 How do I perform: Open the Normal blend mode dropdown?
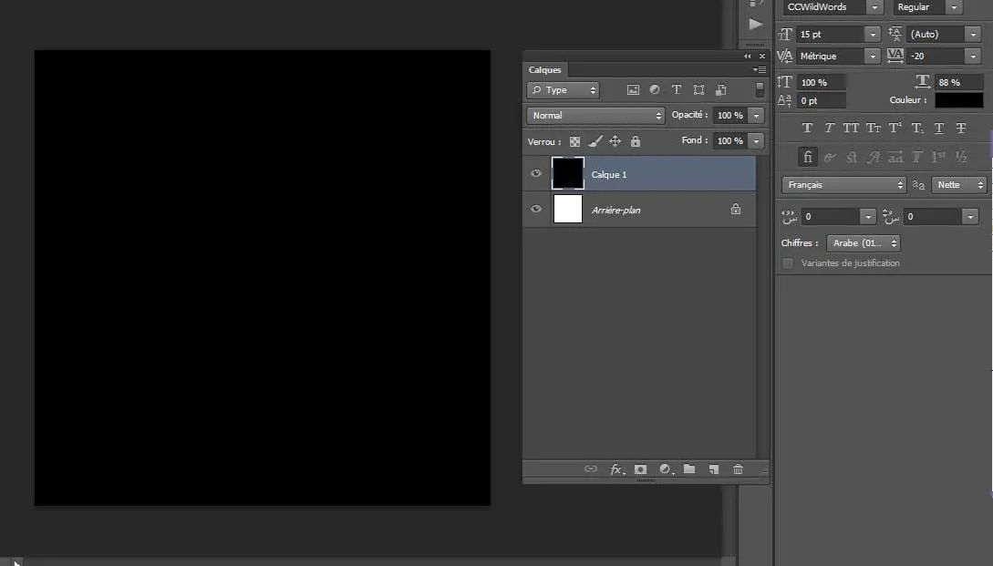point(595,115)
